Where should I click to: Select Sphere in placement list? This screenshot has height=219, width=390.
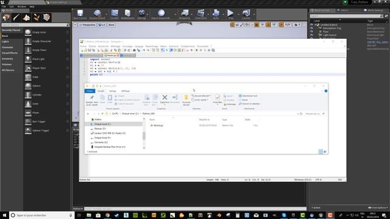point(47,86)
